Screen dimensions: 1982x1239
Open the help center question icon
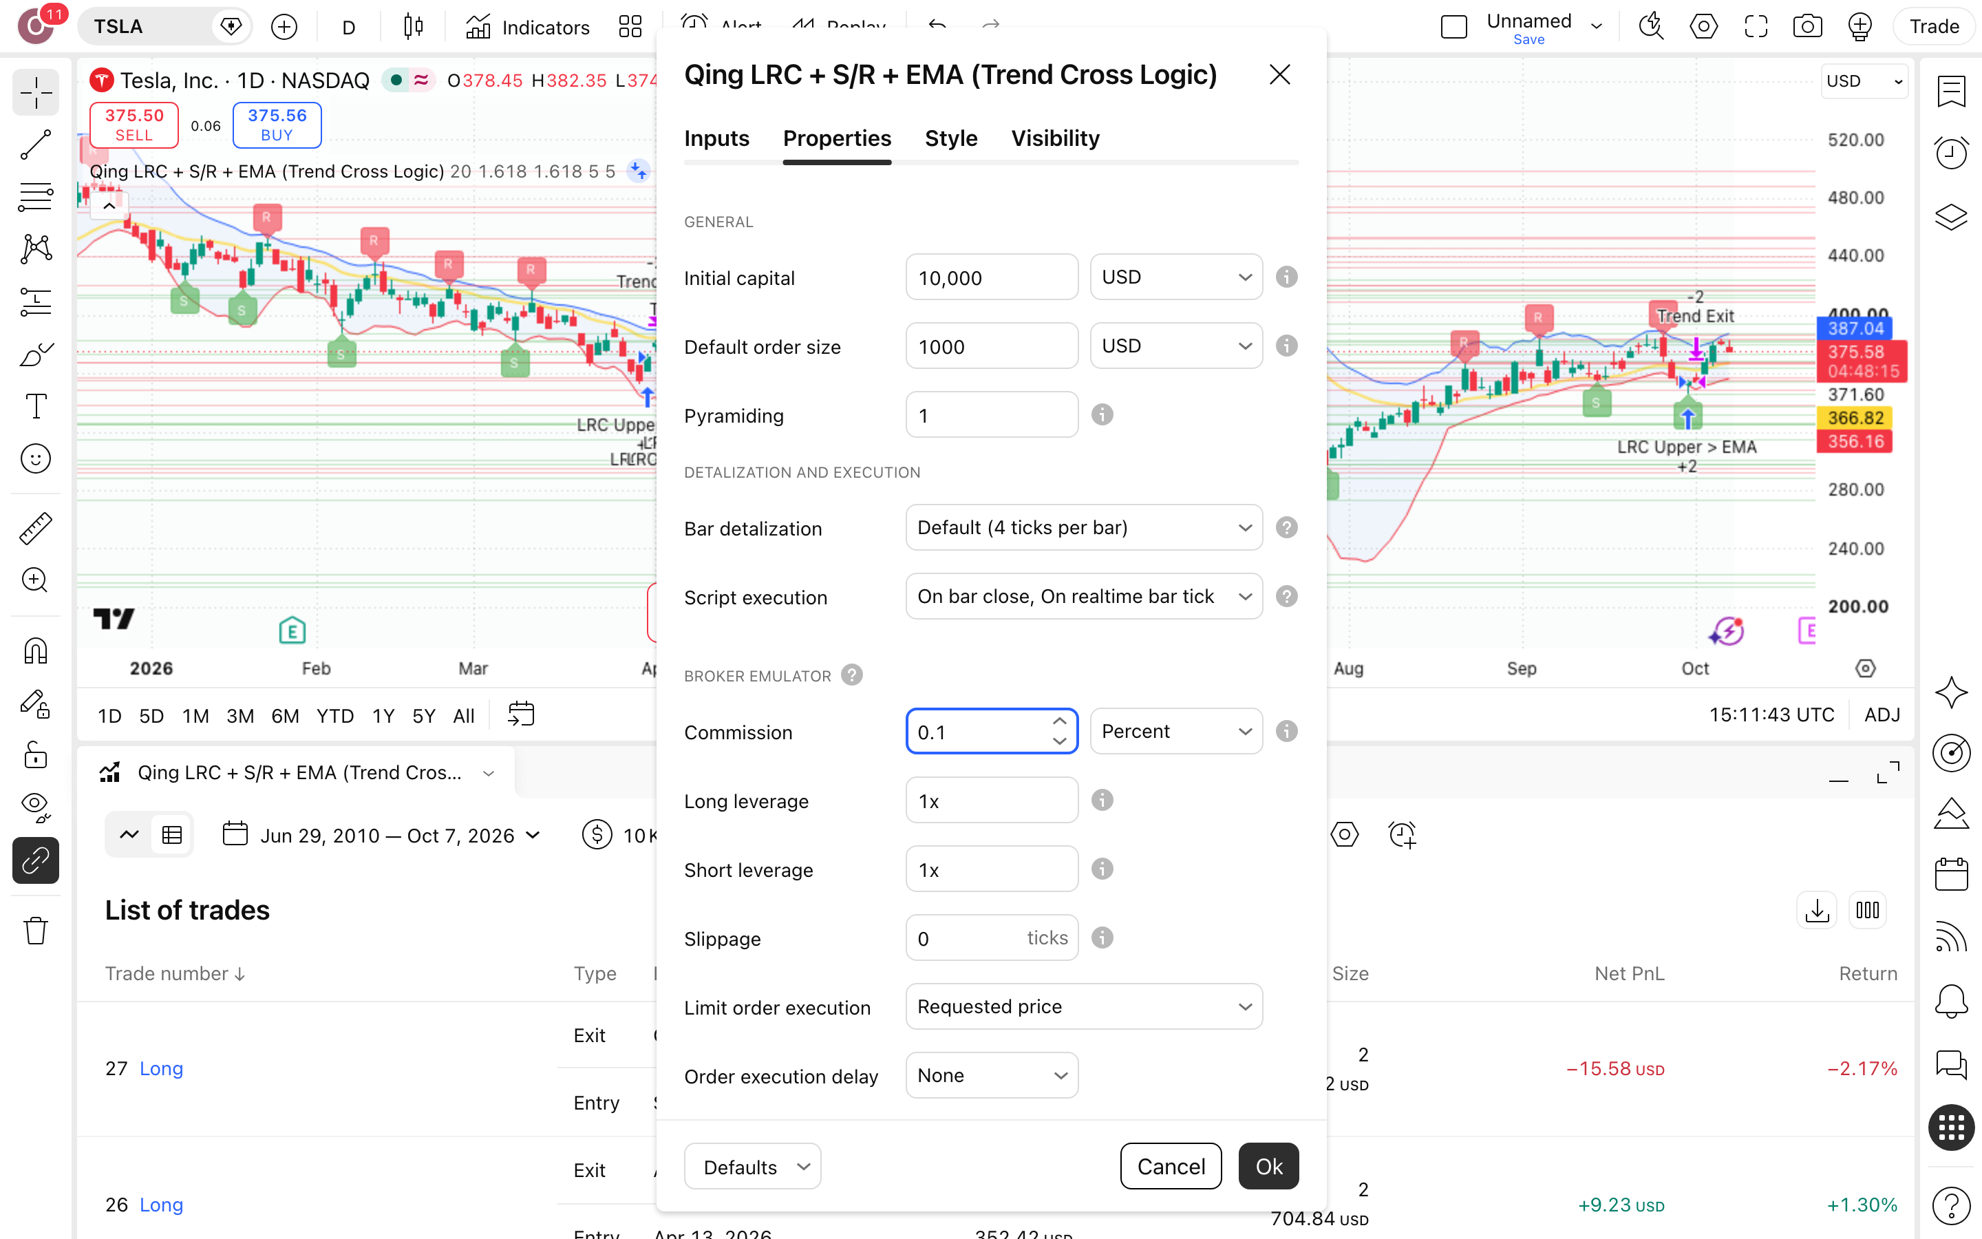pos(1951,1205)
